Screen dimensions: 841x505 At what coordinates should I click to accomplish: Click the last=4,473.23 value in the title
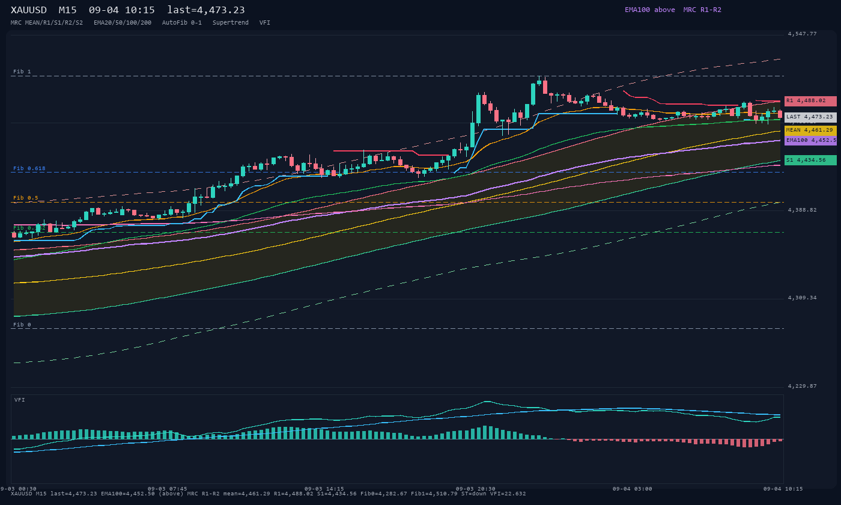click(206, 10)
